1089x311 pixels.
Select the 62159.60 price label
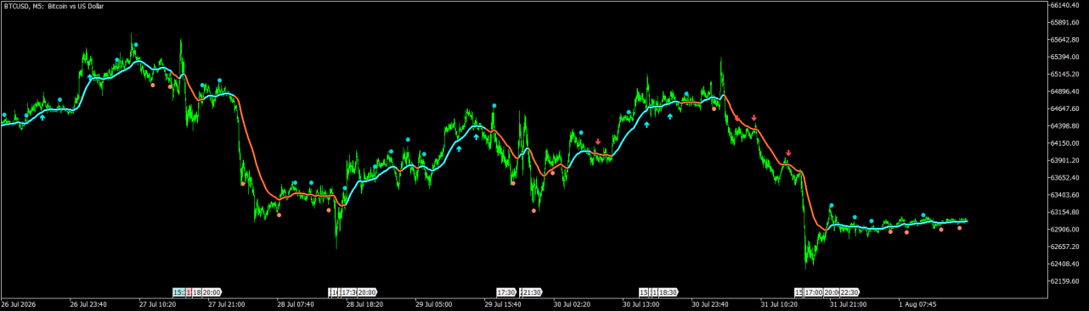pos(1066,281)
